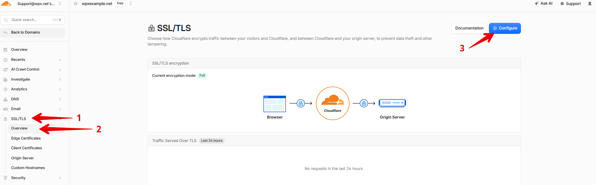
Task: Select Origin Server in the sidebar
Action: tap(23, 158)
